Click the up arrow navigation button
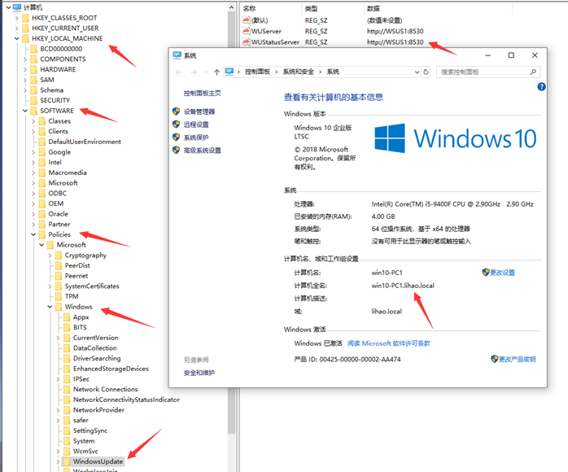 (x=216, y=72)
